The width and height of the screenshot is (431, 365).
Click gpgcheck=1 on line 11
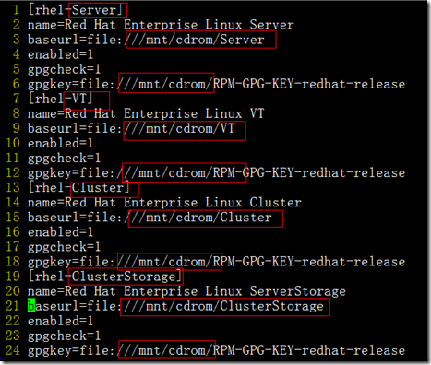pos(64,158)
